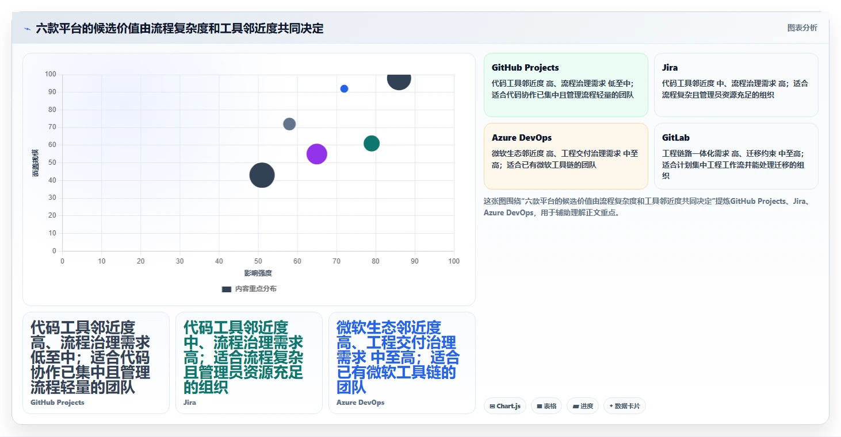Click the large green 代码工具邻近度 card text

tap(243, 357)
